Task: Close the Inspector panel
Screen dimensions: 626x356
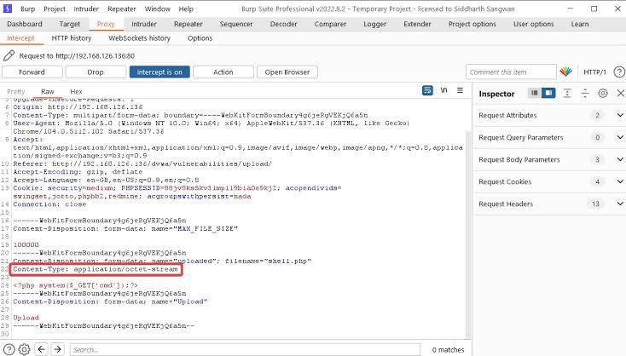Action: point(620,94)
